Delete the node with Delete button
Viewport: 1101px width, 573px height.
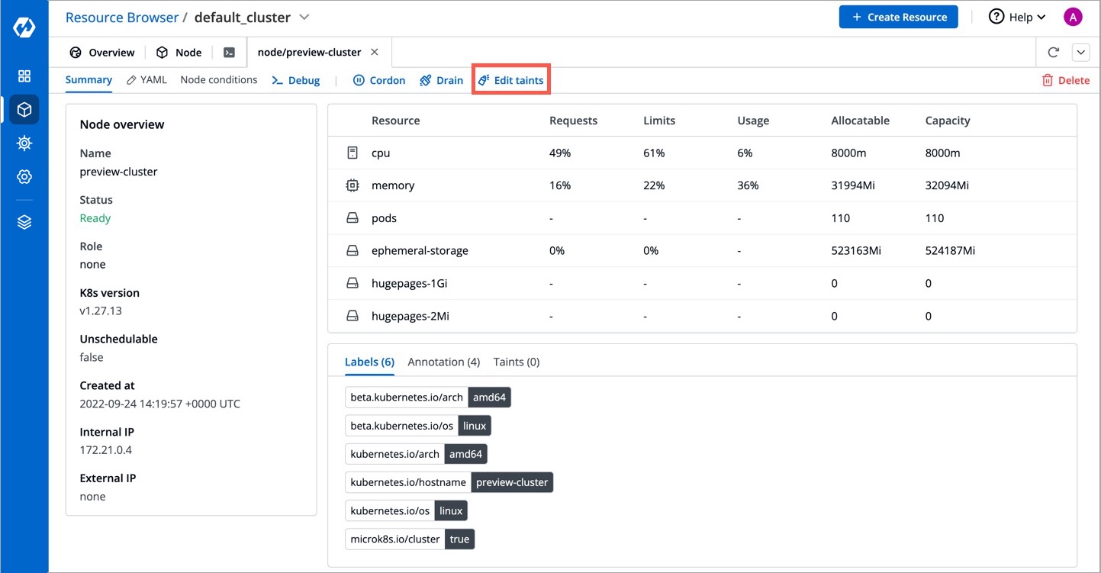tap(1066, 80)
